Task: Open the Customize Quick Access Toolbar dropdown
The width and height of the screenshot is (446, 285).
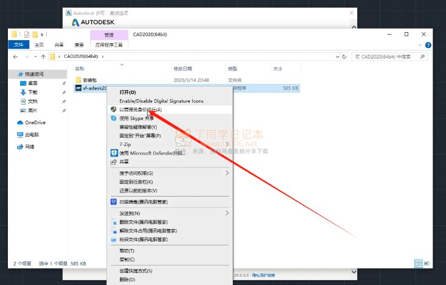Action: 42,35
